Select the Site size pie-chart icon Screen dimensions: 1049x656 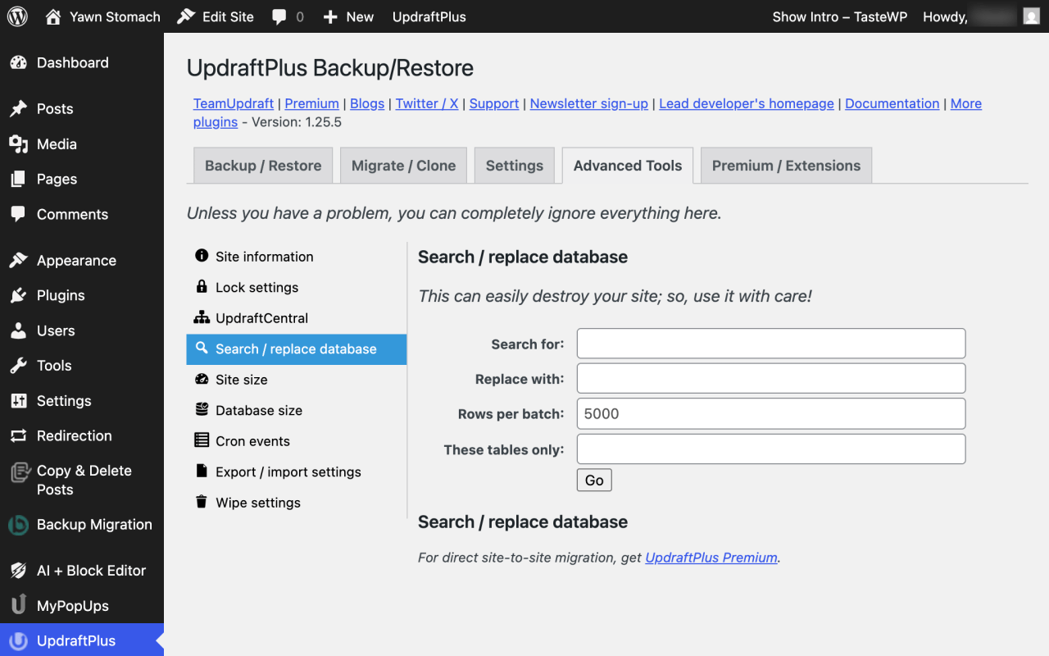click(x=202, y=379)
